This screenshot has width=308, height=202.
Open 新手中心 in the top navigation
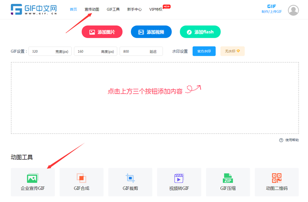click(x=134, y=9)
